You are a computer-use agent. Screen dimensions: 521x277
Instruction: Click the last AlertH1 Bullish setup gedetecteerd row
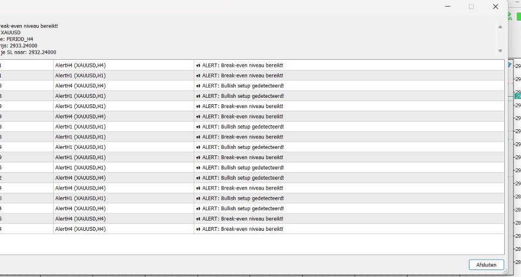(x=252, y=198)
